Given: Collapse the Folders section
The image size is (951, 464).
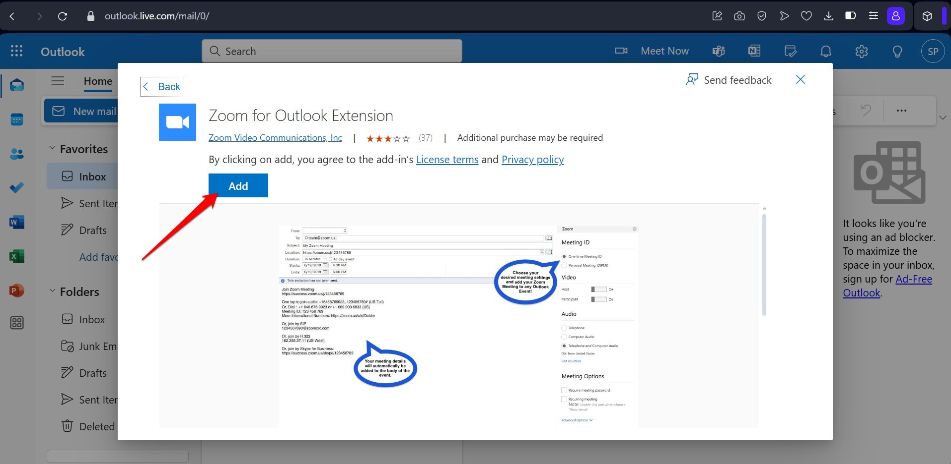Looking at the screenshot, I should (x=52, y=291).
